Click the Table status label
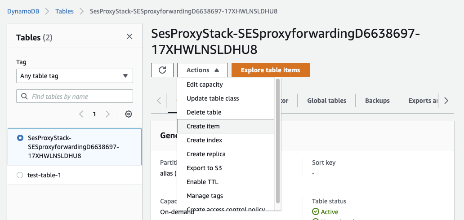This screenshot has height=220, width=464. 329,202
